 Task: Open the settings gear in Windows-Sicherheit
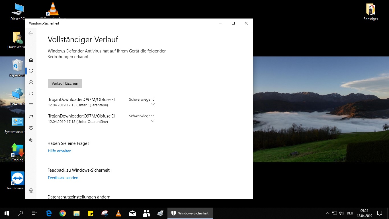(x=31, y=191)
